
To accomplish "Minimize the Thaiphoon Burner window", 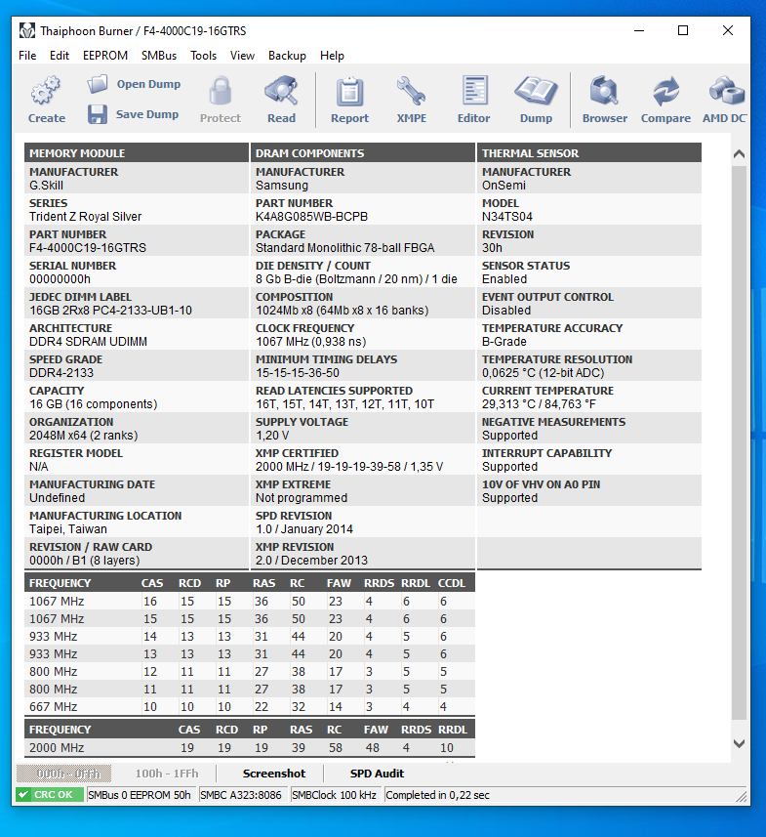I will click(639, 30).
